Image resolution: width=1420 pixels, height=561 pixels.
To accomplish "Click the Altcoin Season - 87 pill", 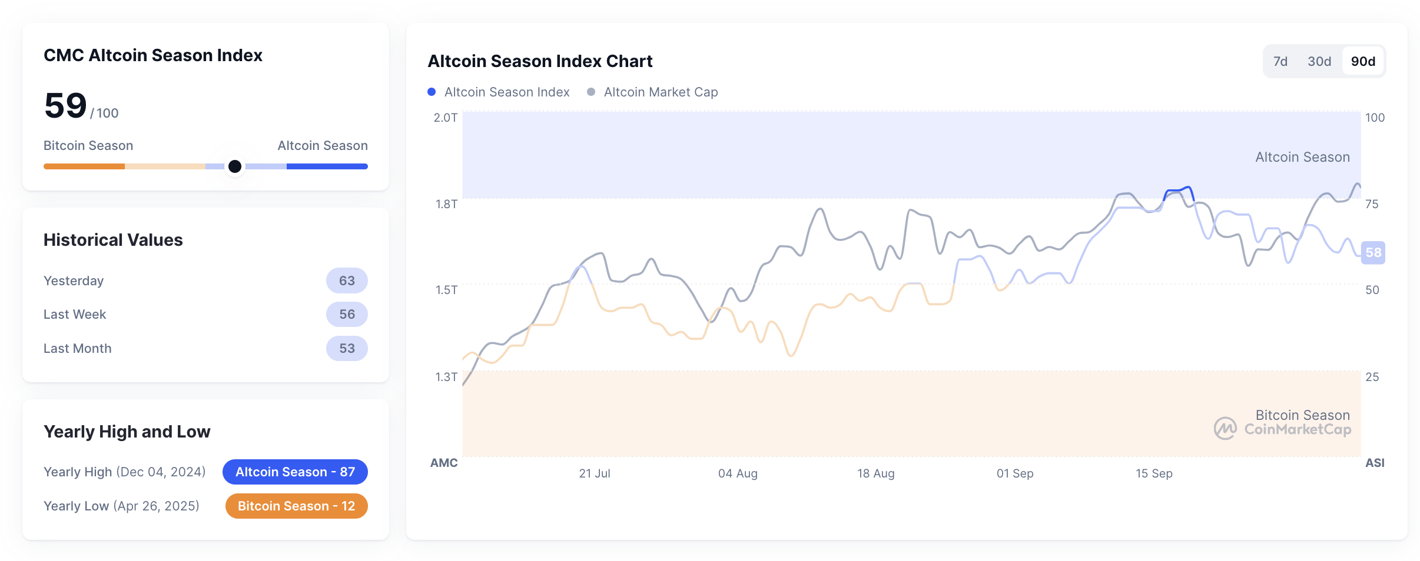I will (295, 472).
